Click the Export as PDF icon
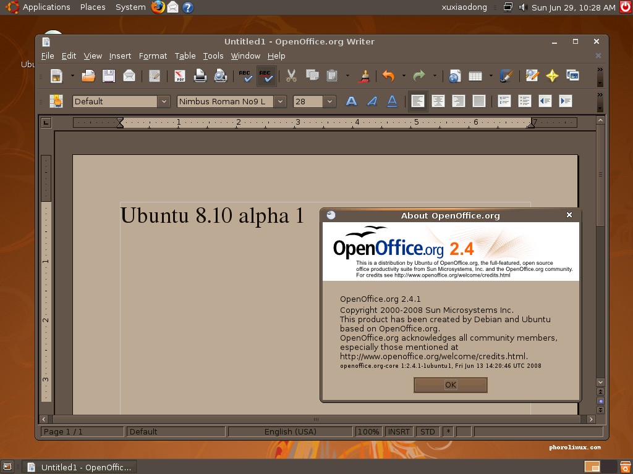 point(180,76)
